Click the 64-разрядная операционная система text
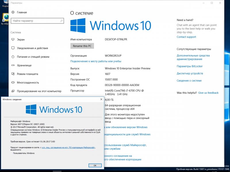The image size is (230, 172). tap(123, 107)
